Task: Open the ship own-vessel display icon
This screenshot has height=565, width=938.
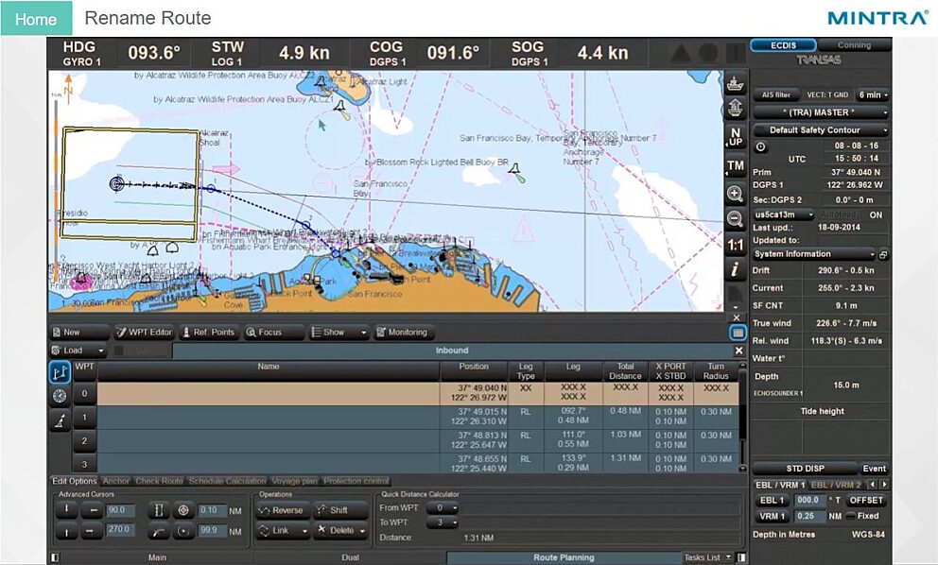Action: 736,84
